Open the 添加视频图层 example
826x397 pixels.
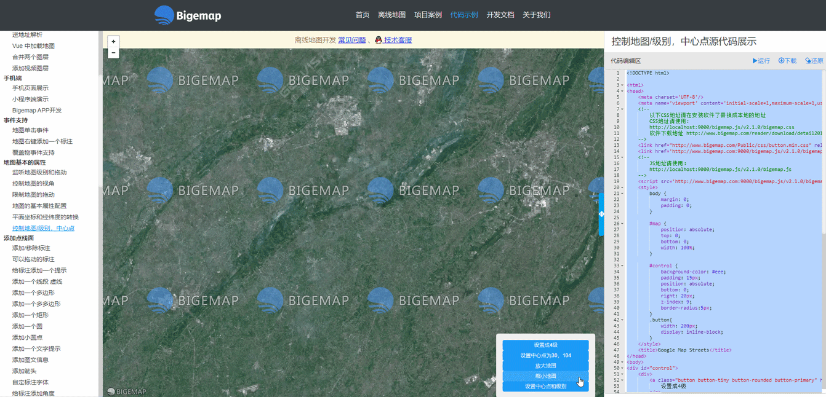(30, 68)
